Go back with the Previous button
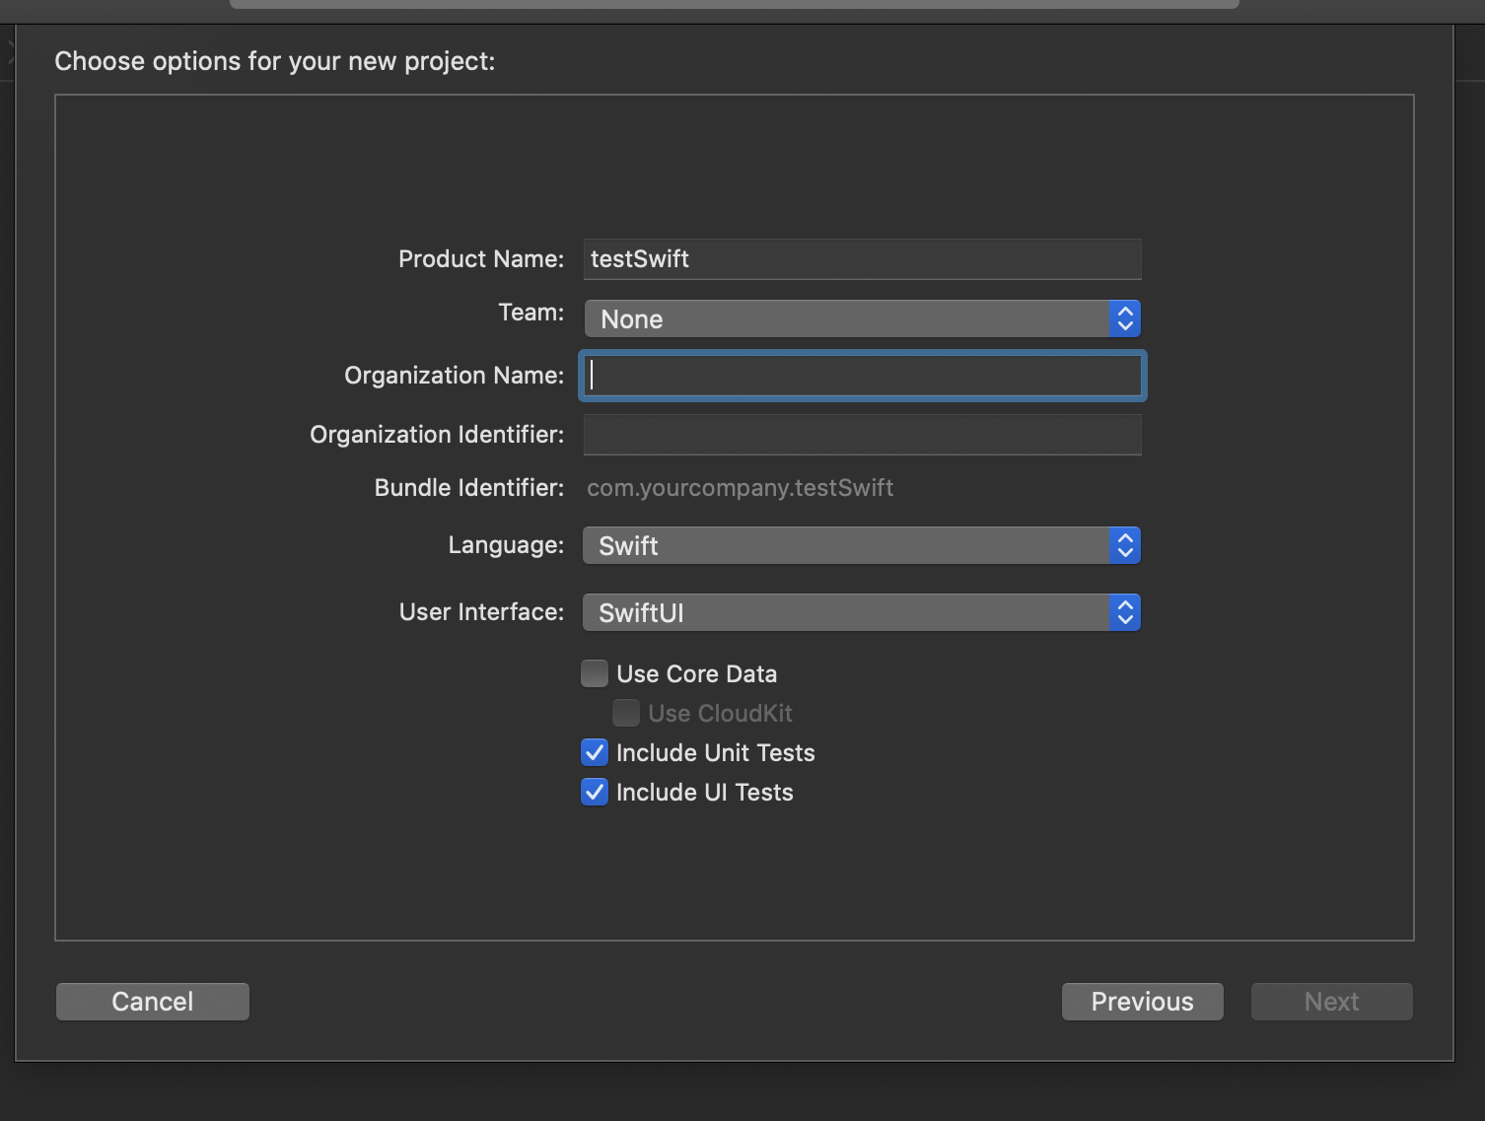 tap(1142, 1002)
